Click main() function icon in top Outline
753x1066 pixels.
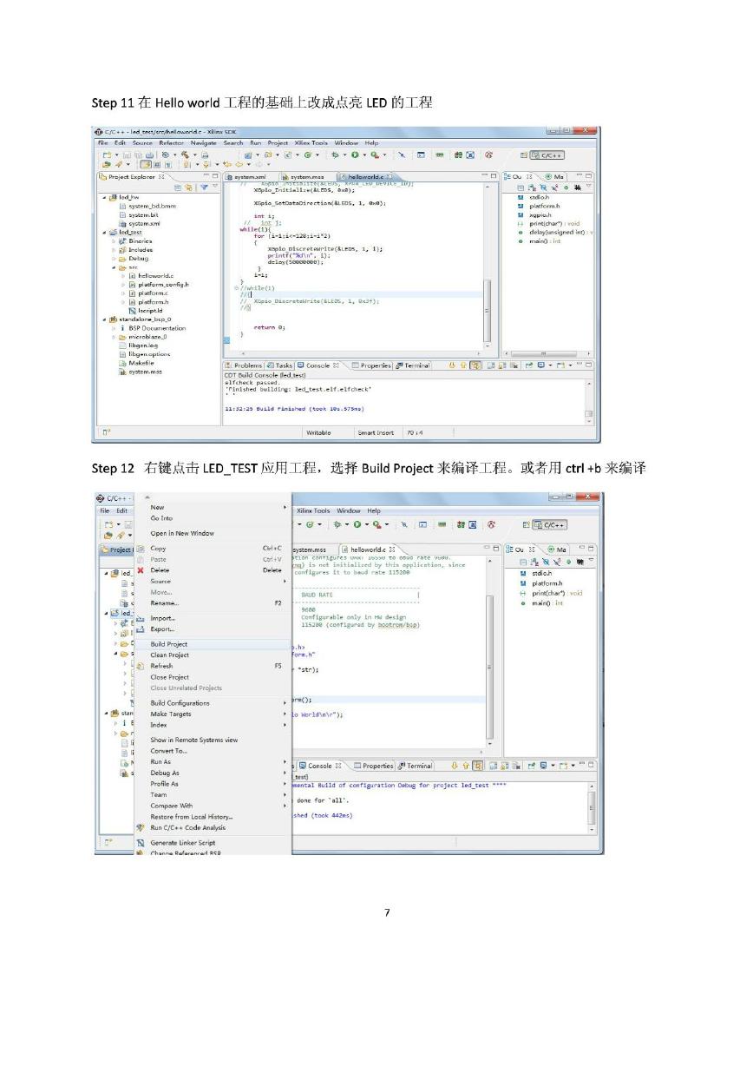(521, 241)
